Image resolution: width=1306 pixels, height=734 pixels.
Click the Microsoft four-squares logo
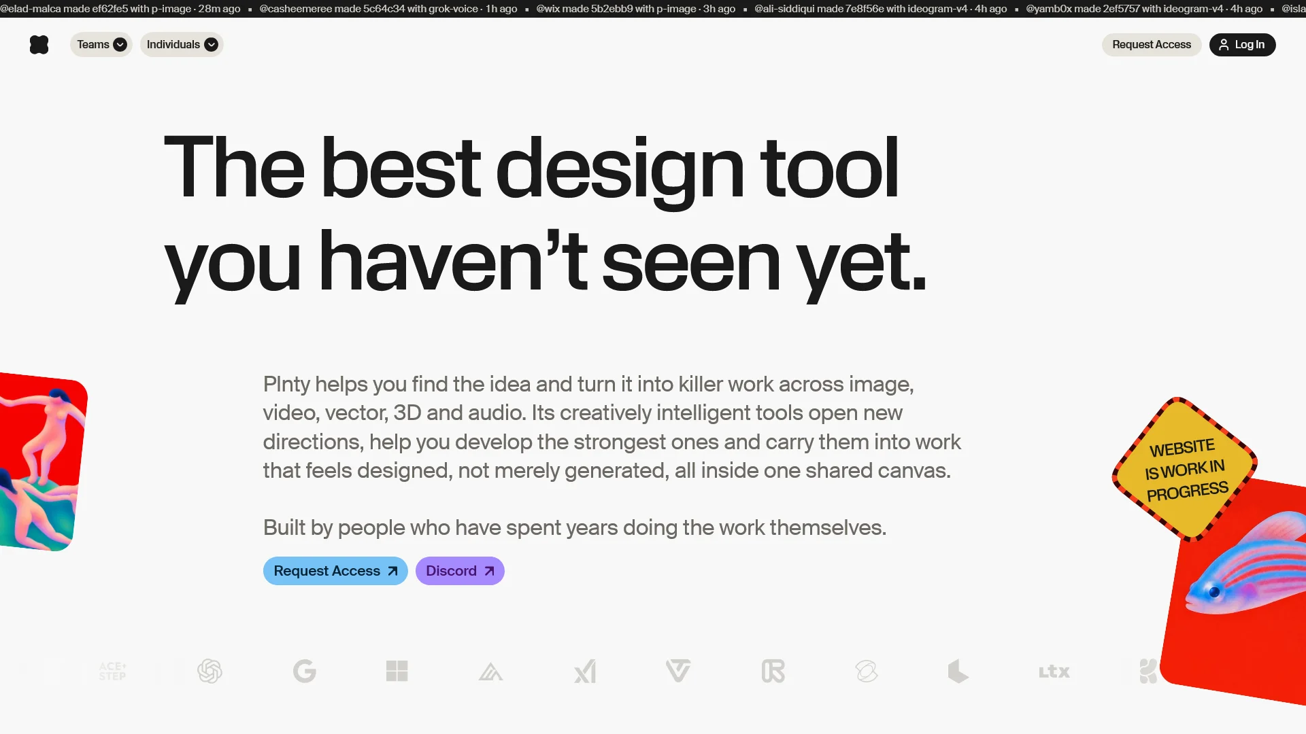click(397, 671)
